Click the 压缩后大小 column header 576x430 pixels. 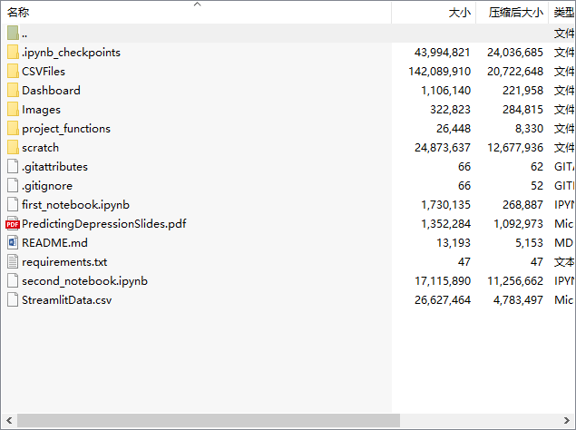[x=515, y=13]
